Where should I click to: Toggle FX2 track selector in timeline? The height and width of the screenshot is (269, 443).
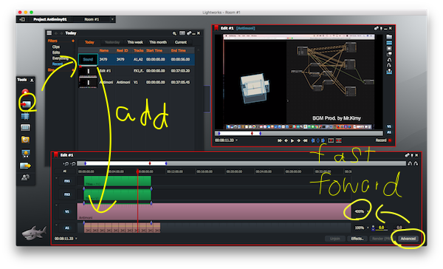pyautogui.click(x=67, y=194)
